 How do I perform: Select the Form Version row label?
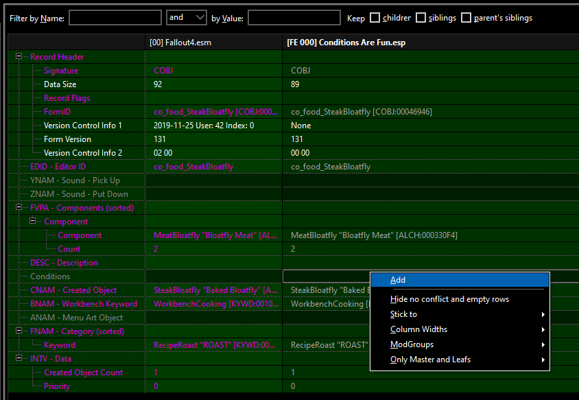click(x=67, y=139)
